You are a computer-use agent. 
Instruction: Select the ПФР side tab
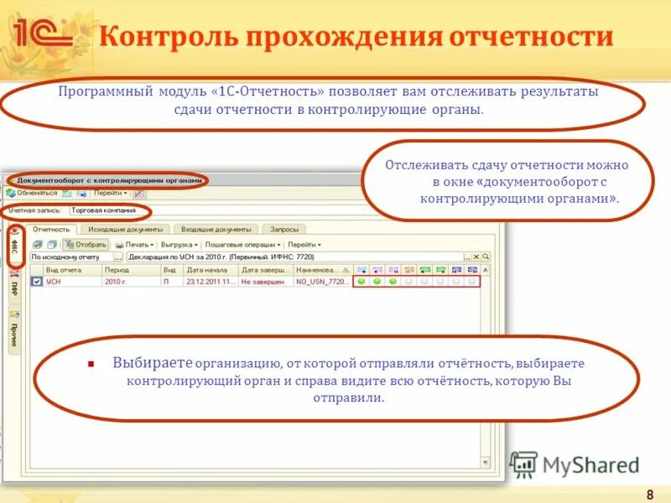pyautogui.click(x=14, y=287)
